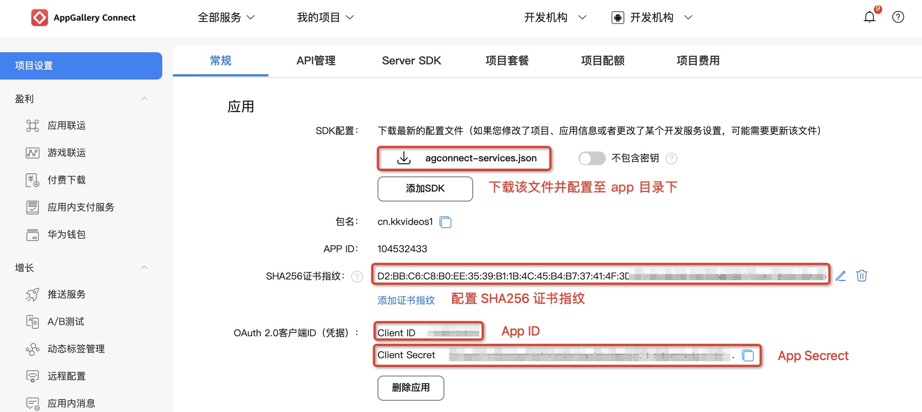This screenshot has width=922, height=412.
Task: Click the help icon beside 不包含密钥
Action: (x=671, y=158)
